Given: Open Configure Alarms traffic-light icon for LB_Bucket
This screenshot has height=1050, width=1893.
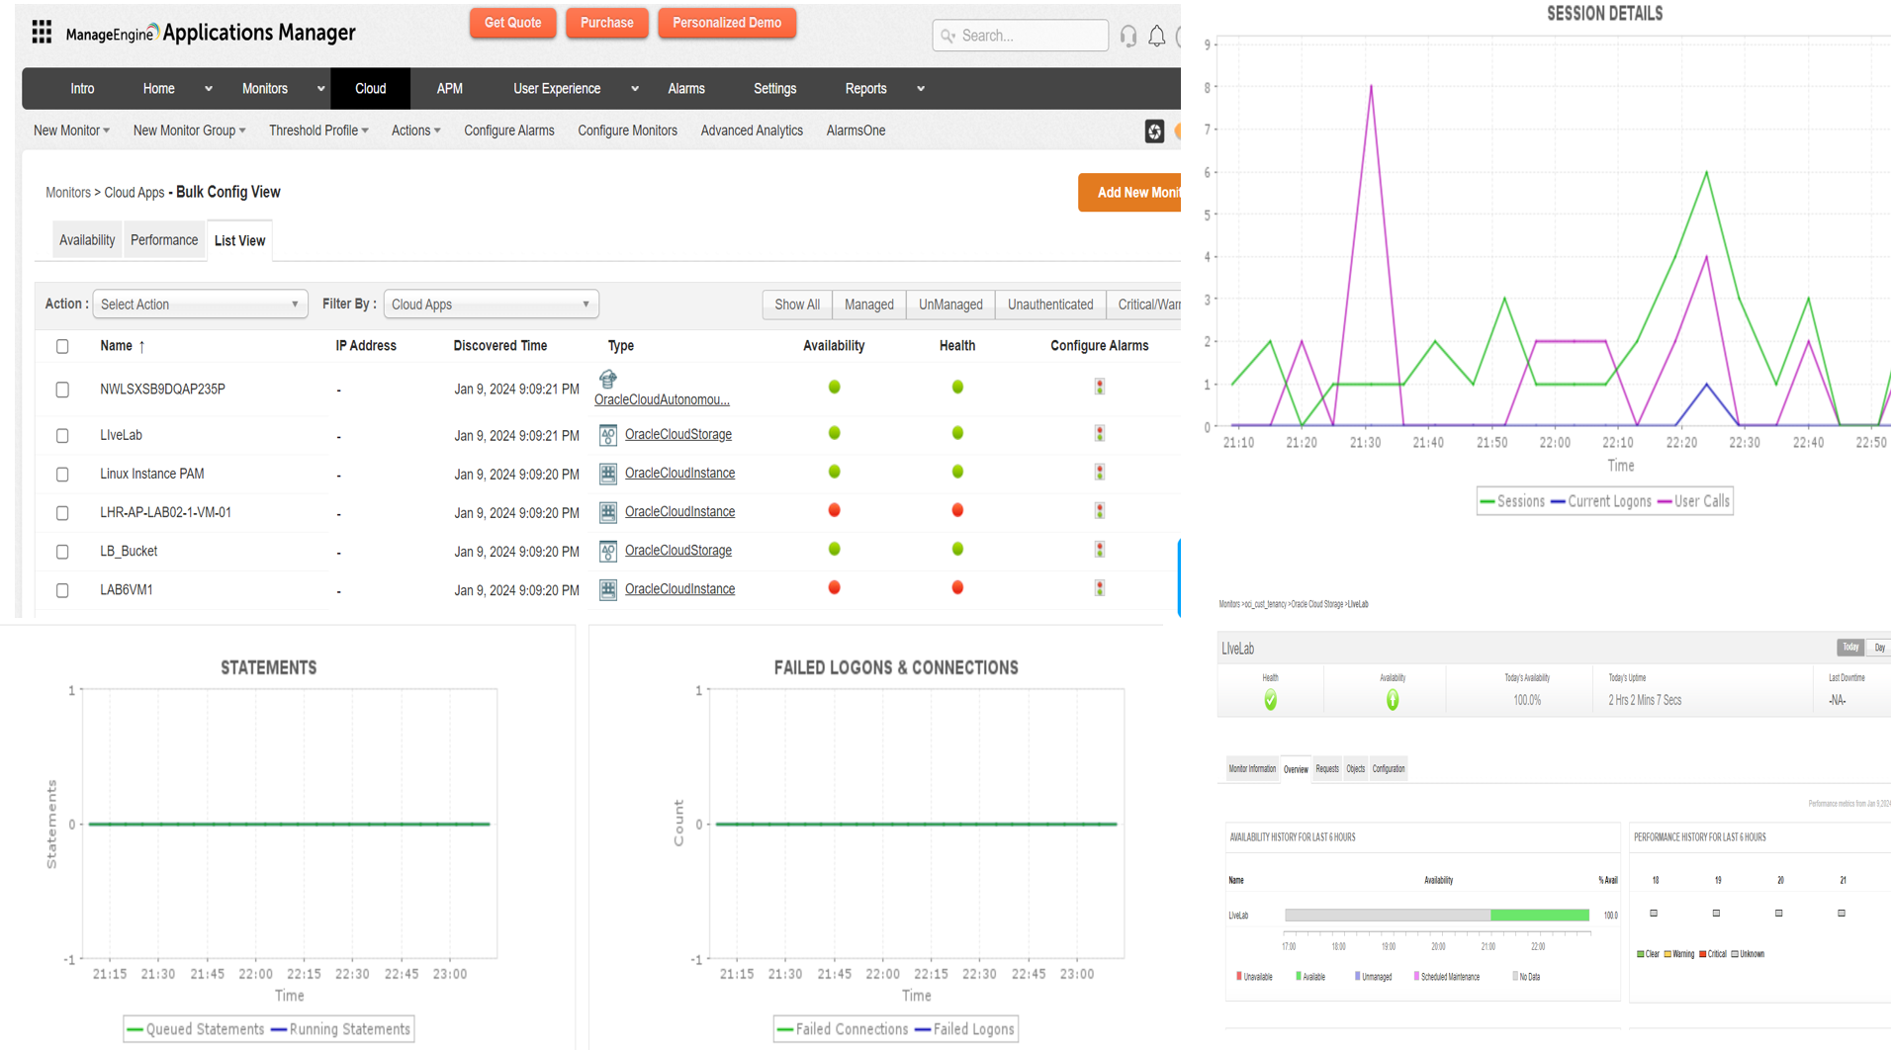Looking at the screenshot, I should point(1099,550).
